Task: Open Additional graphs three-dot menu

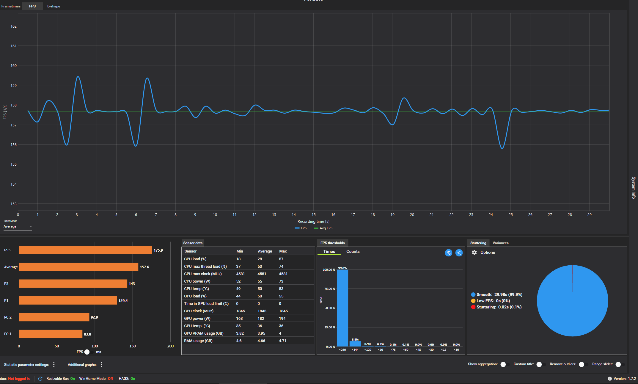Action: coord(102,364)
